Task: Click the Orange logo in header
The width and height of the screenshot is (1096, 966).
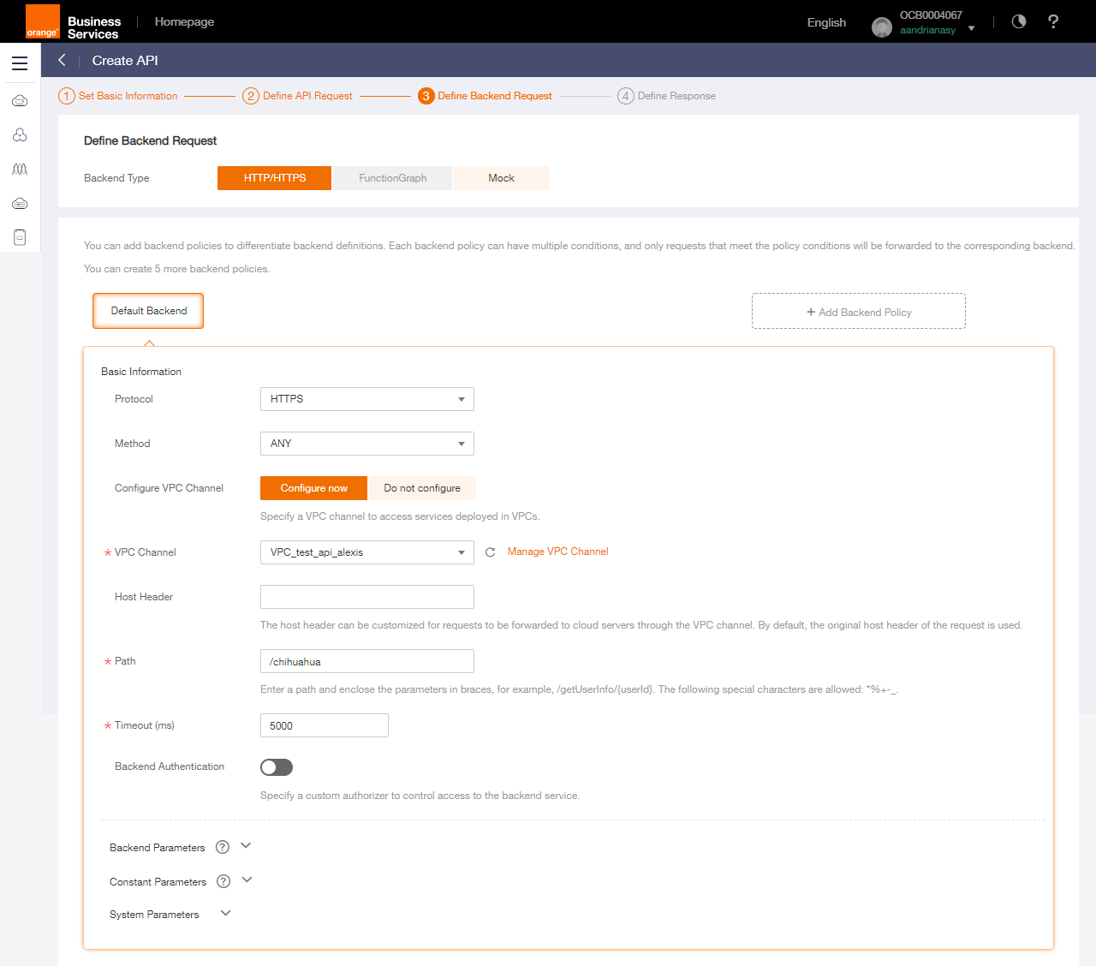Action: pos(43,21)
